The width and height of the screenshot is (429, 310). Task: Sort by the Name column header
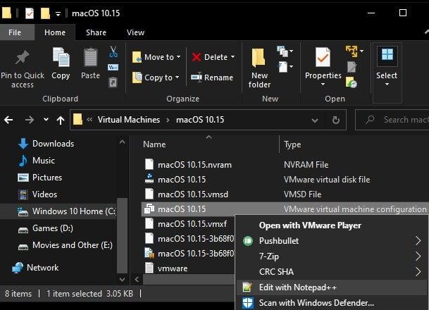[x=154, y=144]
